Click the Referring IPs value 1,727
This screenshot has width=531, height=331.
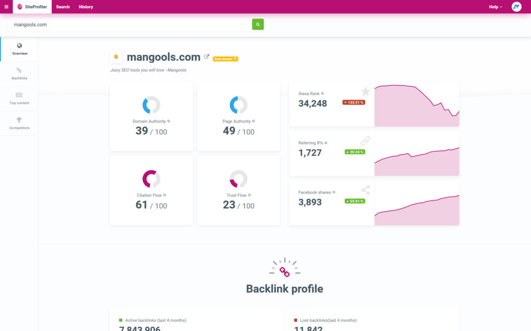coord(310,153)
